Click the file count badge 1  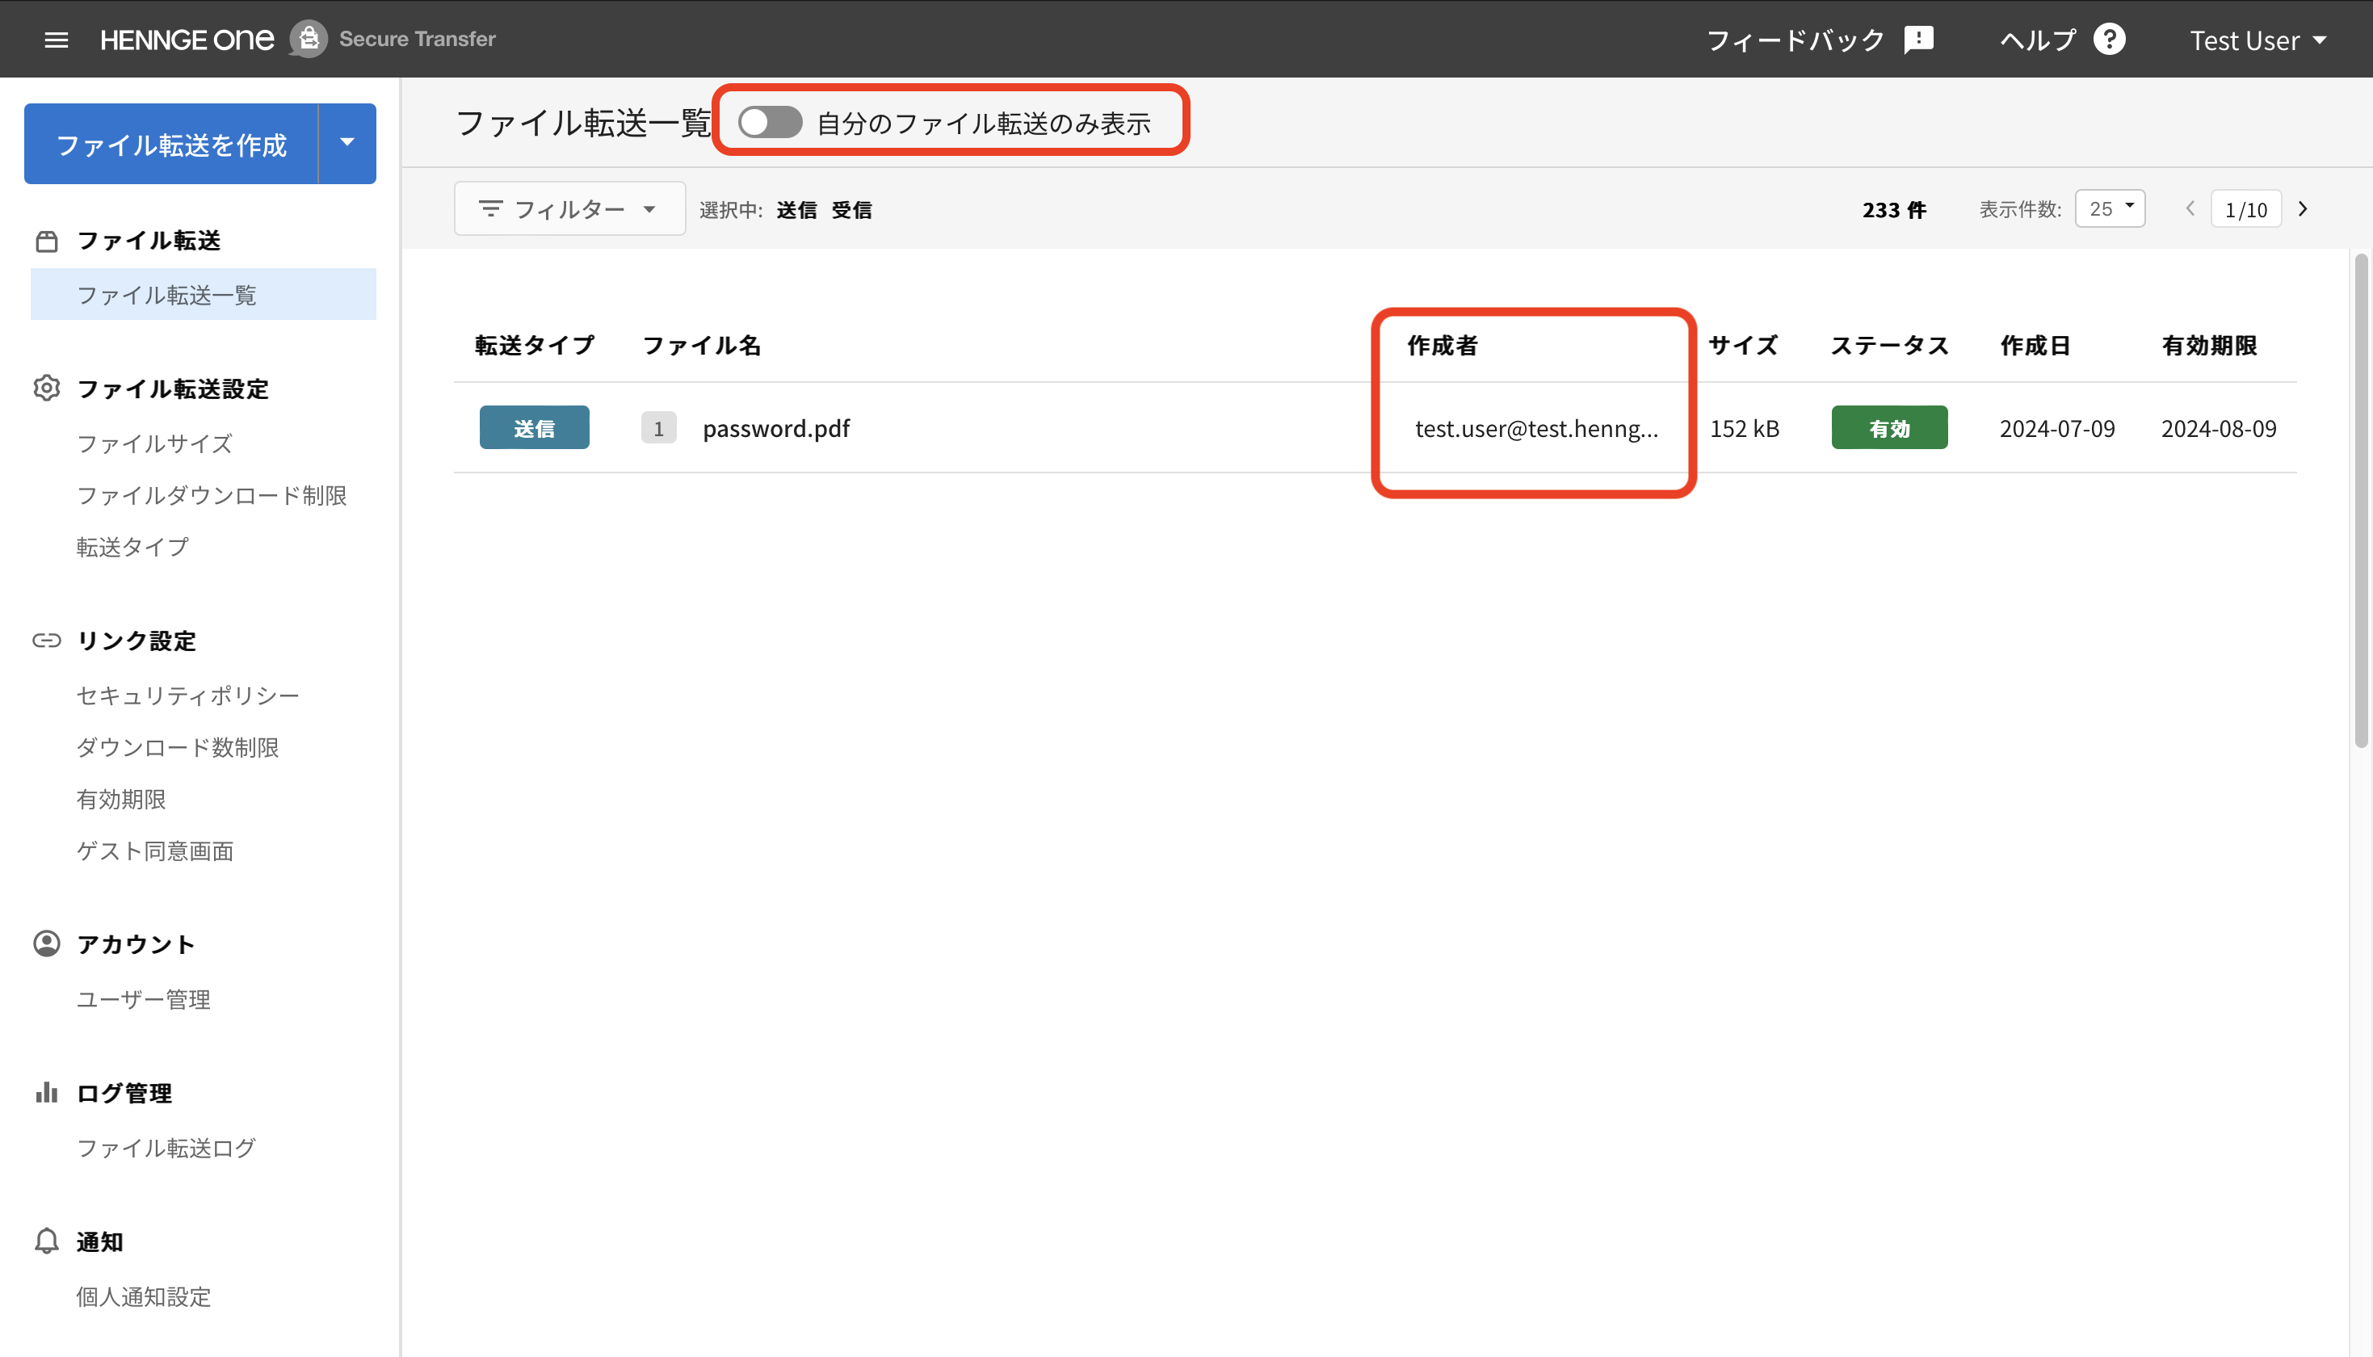[659, 428]
